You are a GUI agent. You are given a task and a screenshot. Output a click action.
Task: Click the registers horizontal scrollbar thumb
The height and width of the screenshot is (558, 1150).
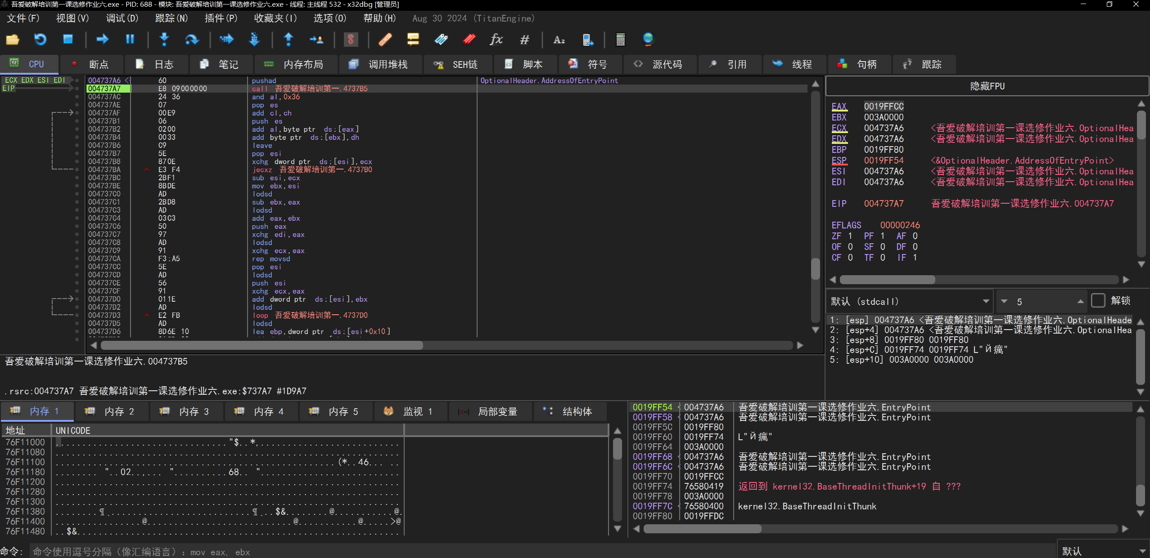click(887, 280)
